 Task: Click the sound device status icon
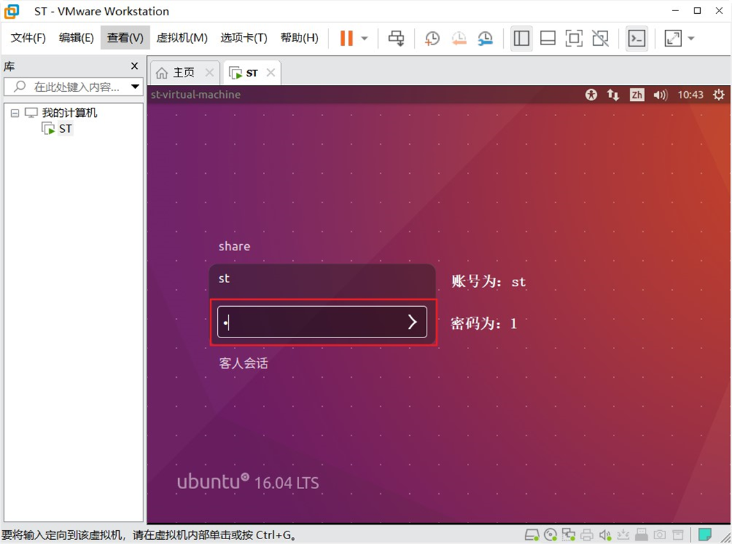(604, 534)
